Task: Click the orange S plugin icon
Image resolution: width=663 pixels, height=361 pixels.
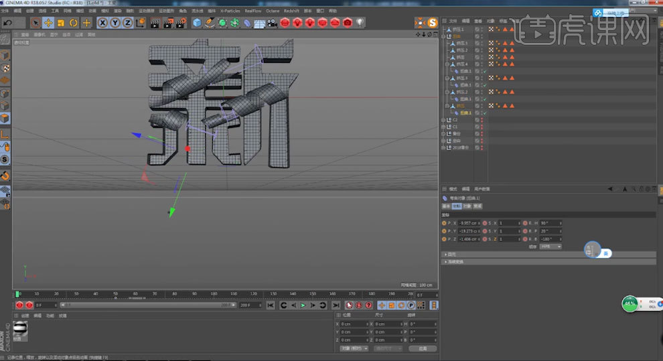Action: (433, 23)
